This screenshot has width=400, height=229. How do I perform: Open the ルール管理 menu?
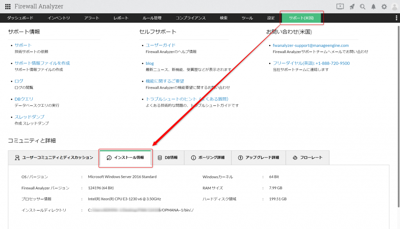[x=152, y=18]
